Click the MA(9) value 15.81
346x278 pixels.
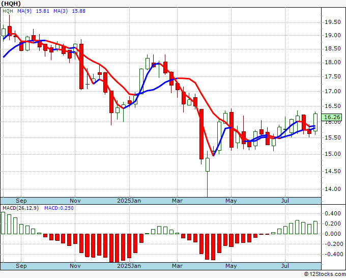tap(42, 11)
